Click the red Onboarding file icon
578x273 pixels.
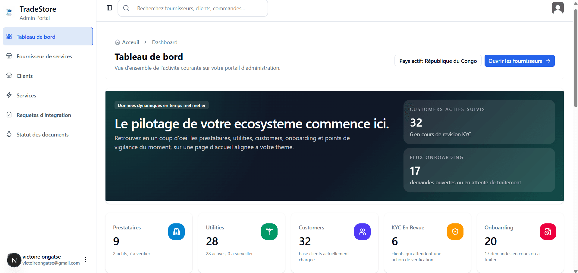[548, 232]
